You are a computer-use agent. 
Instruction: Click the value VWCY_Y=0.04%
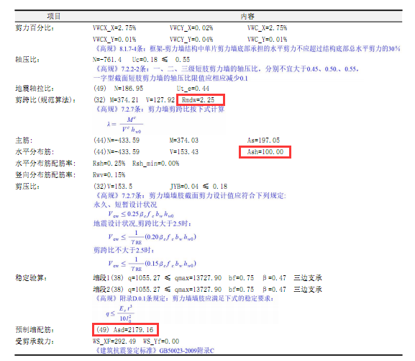click(x=191, y=40)
